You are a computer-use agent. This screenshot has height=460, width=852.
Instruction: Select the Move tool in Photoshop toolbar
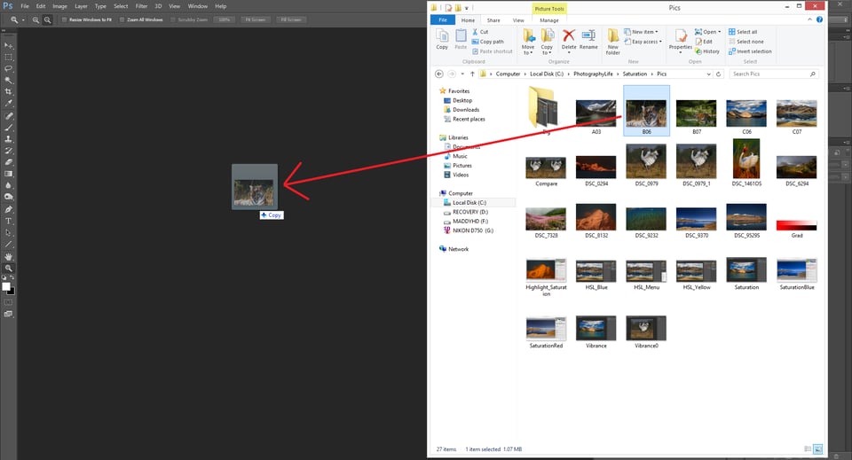pos(8,45)
